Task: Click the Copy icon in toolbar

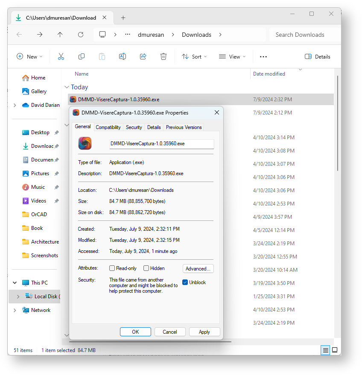Action: (82, 56)
